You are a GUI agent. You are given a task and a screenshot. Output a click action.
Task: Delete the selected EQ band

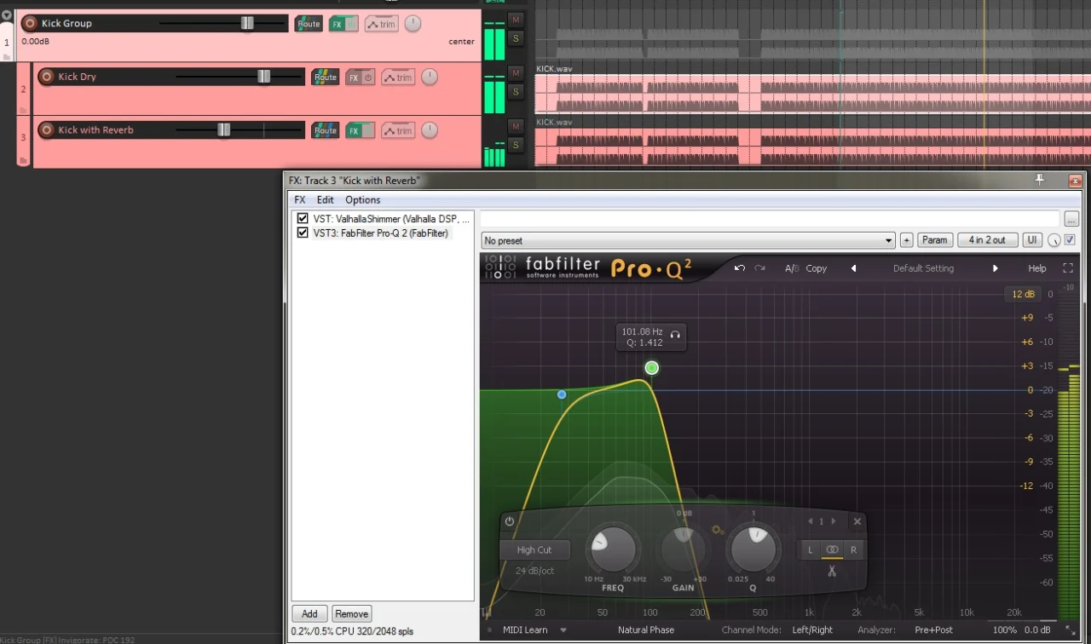pyautogui.click(x=857, y=521)
